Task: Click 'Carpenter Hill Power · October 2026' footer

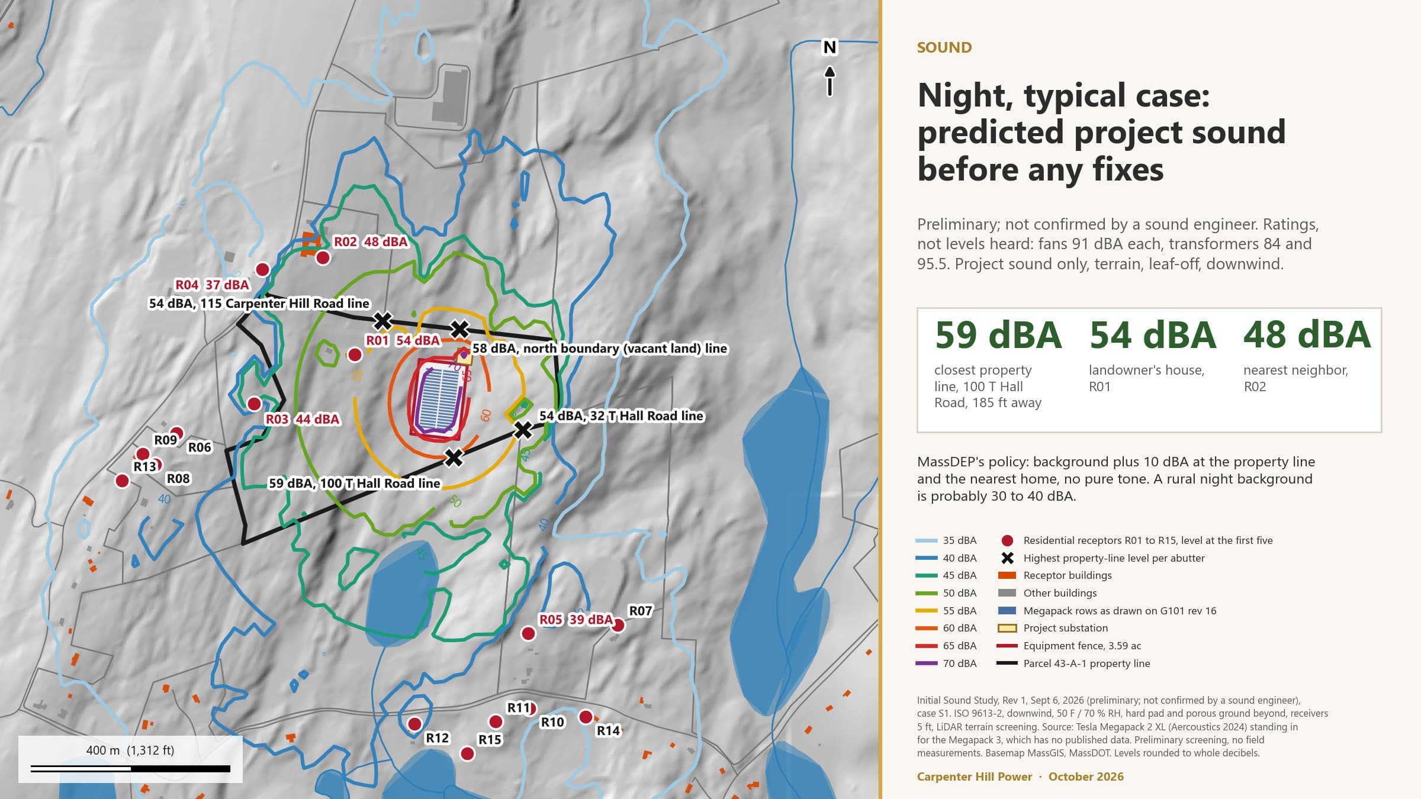Action: 1020,777
